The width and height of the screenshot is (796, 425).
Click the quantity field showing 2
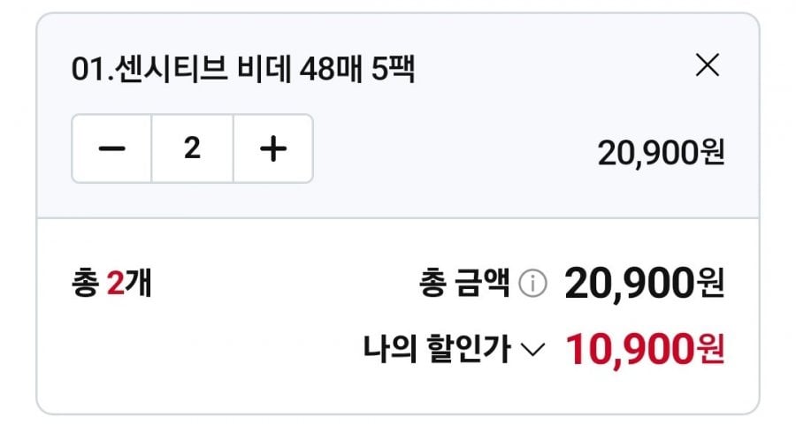coord(192,149)
